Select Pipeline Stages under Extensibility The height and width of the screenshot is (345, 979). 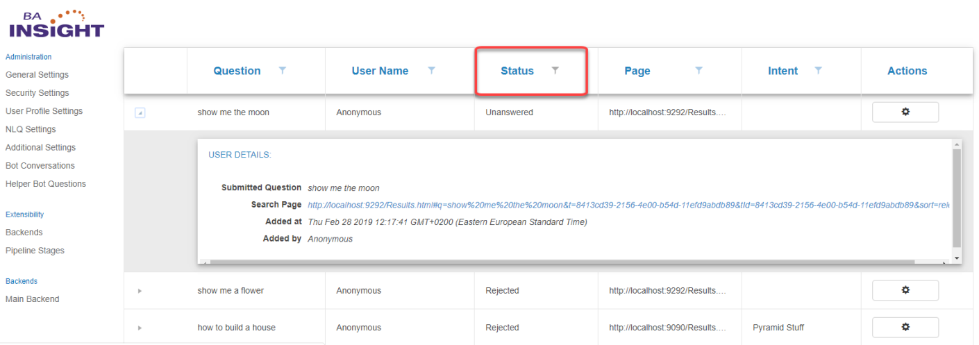35,251
